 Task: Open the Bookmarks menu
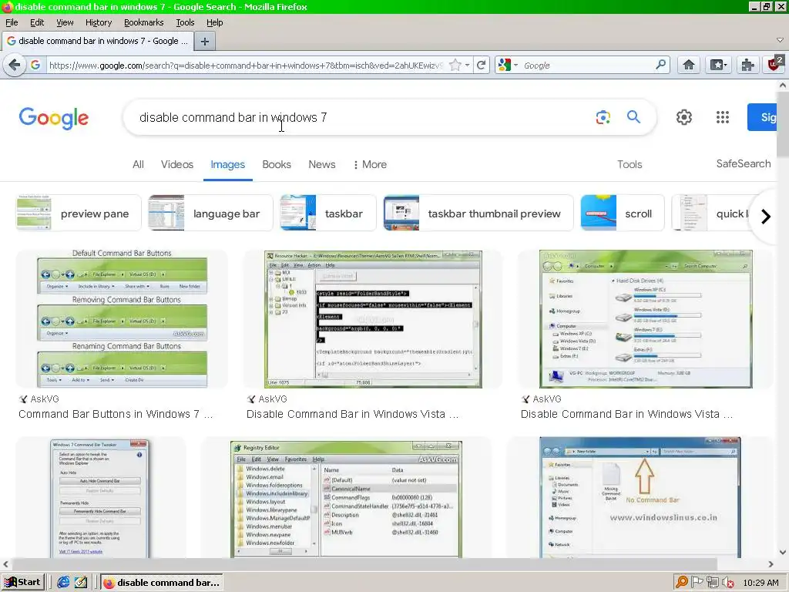click(143, 22)
